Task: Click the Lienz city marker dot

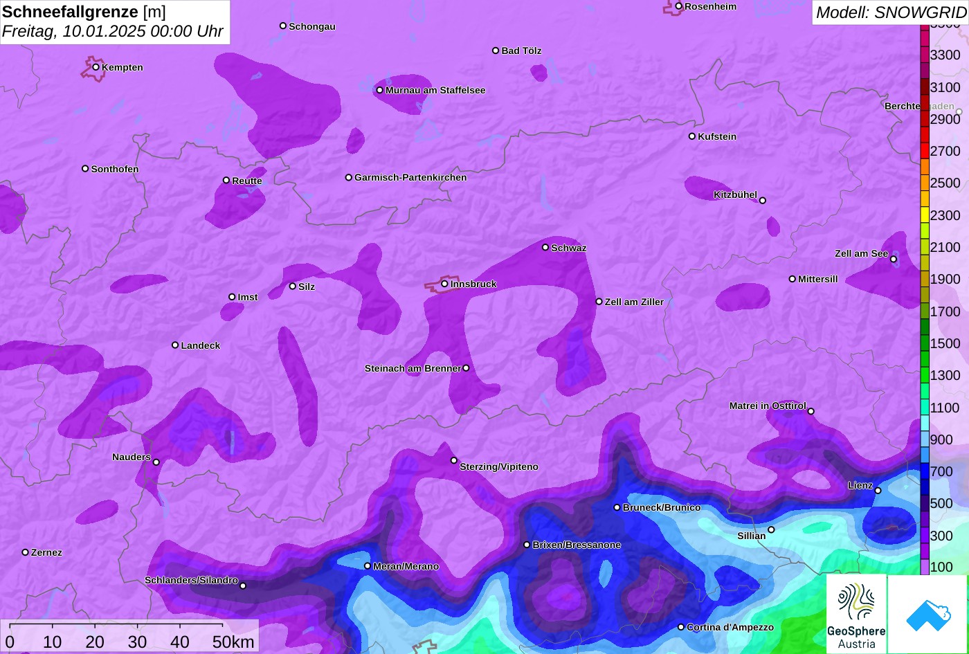Action: point(878,491)
